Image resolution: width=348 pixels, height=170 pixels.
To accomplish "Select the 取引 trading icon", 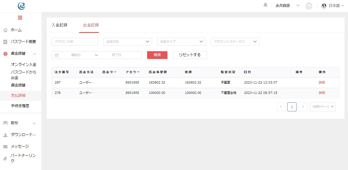I will 5,123.
